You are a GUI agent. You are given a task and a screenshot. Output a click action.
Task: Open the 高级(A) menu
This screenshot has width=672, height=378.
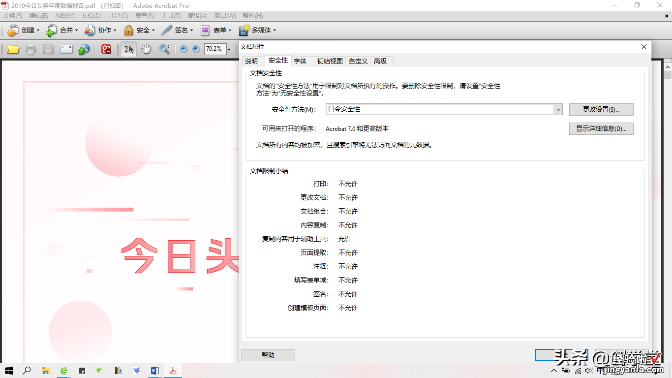point(198,16)
